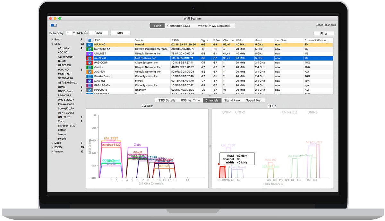Select linksys in the sidebar
Image resolution: width=385 pixels, height=221 pixels.
point(62,134)
